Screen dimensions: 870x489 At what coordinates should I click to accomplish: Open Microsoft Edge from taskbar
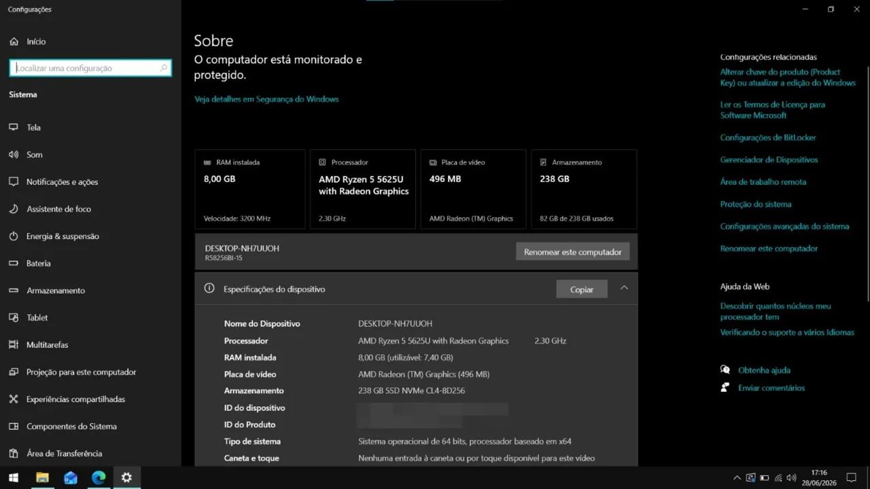point(99,477)
